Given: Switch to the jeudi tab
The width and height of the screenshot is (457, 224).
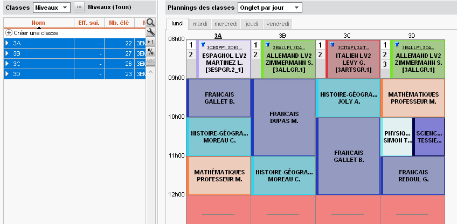Looking at the screenshot, I should tap(252, 24).
